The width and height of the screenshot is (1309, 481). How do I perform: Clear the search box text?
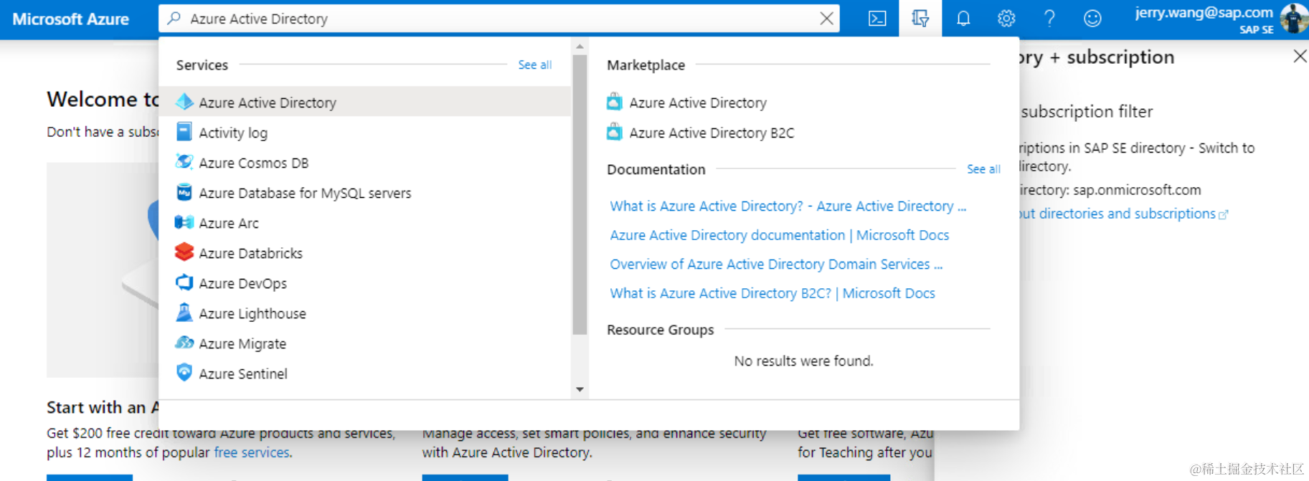coord(826,19)
